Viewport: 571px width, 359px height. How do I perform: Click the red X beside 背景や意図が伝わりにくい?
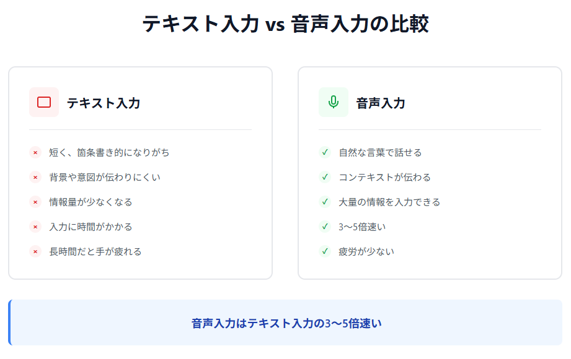[35, 177]
